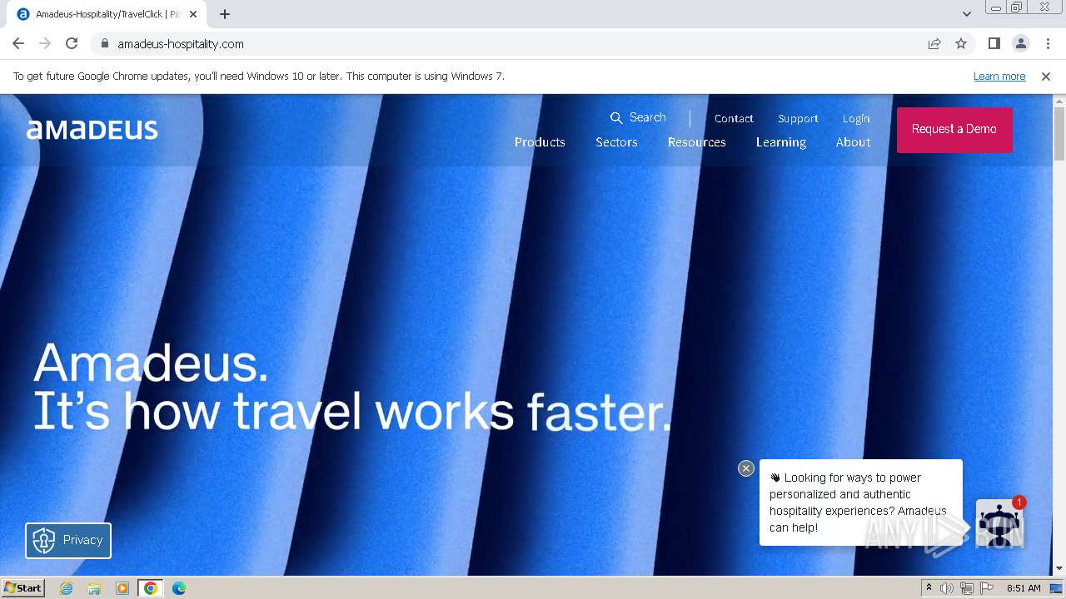The height and width of the screenshot is (599, 1066).
Task: Click the Request a Demo button
Action: click(954, 130)
